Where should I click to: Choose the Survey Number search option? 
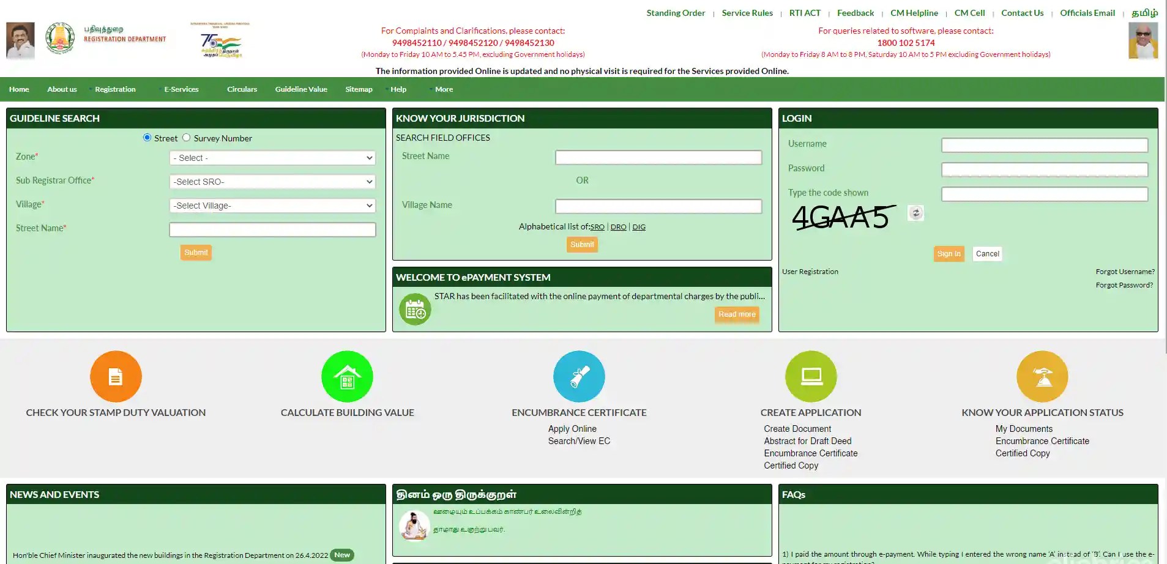(187, 138)
